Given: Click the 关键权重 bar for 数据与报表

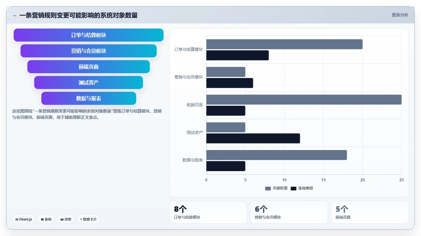Looking at the screenshot, I should (276, 155).
